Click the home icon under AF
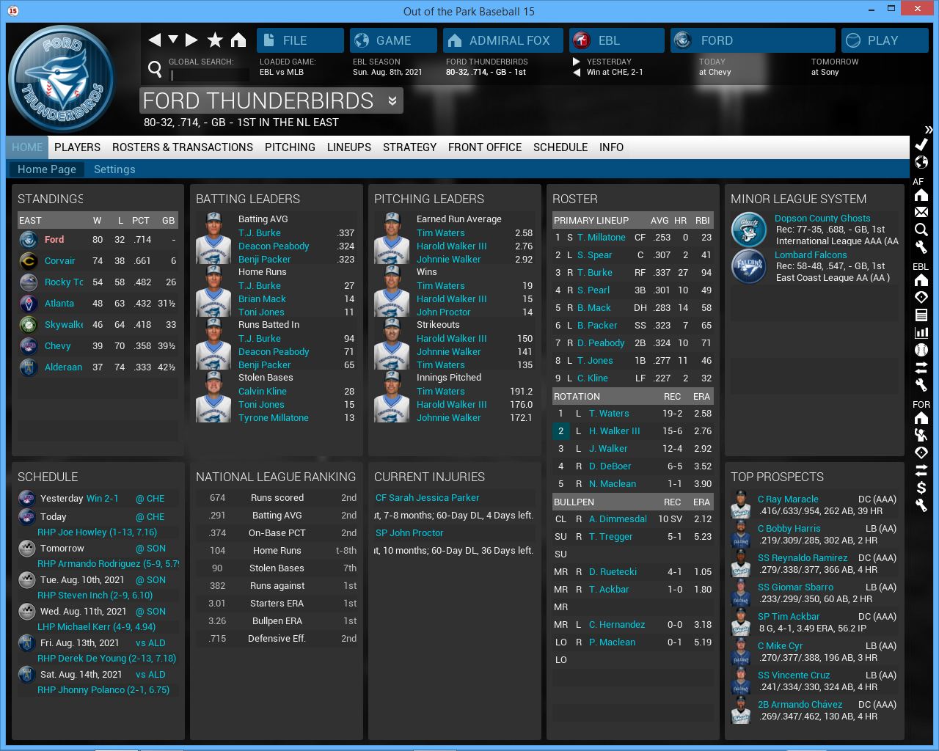939x751 pixels. coord(921,195)
